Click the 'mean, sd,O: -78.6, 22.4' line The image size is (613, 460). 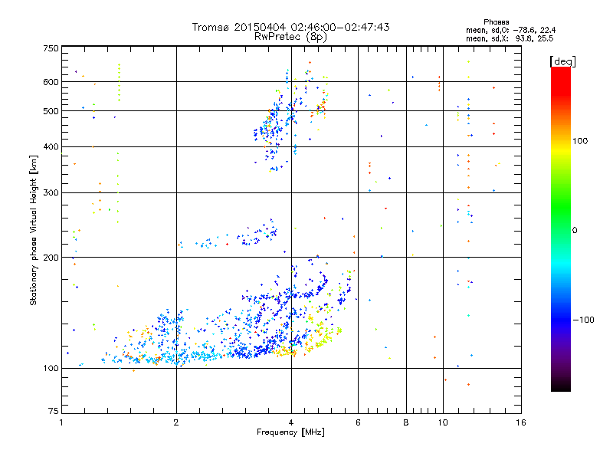(510, 30)
